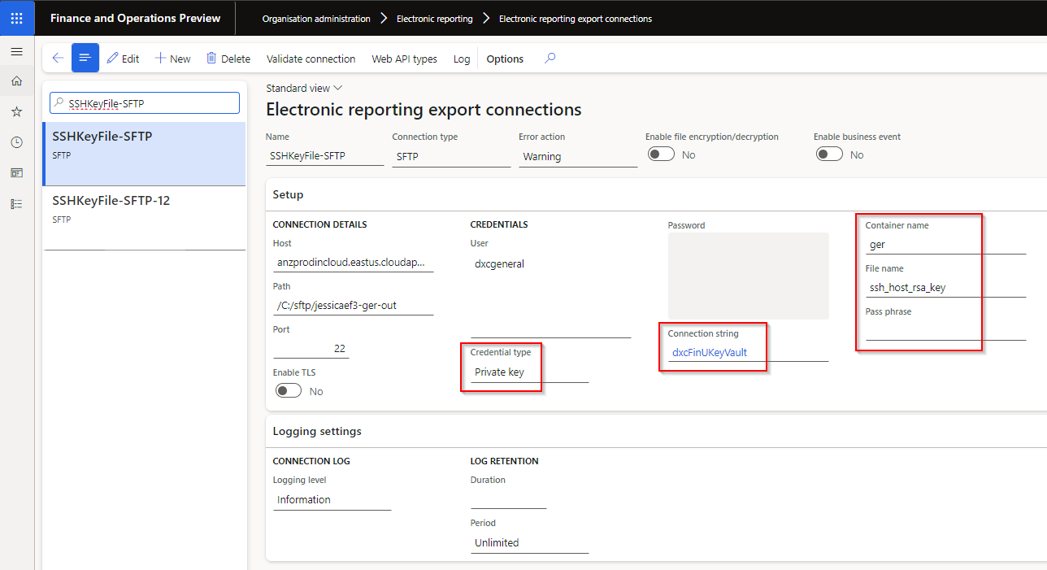Expand the hamburger navigation menu
The width and height of the screenshot is (1047, 570).
pyautogui.click(x=16, y=51)
